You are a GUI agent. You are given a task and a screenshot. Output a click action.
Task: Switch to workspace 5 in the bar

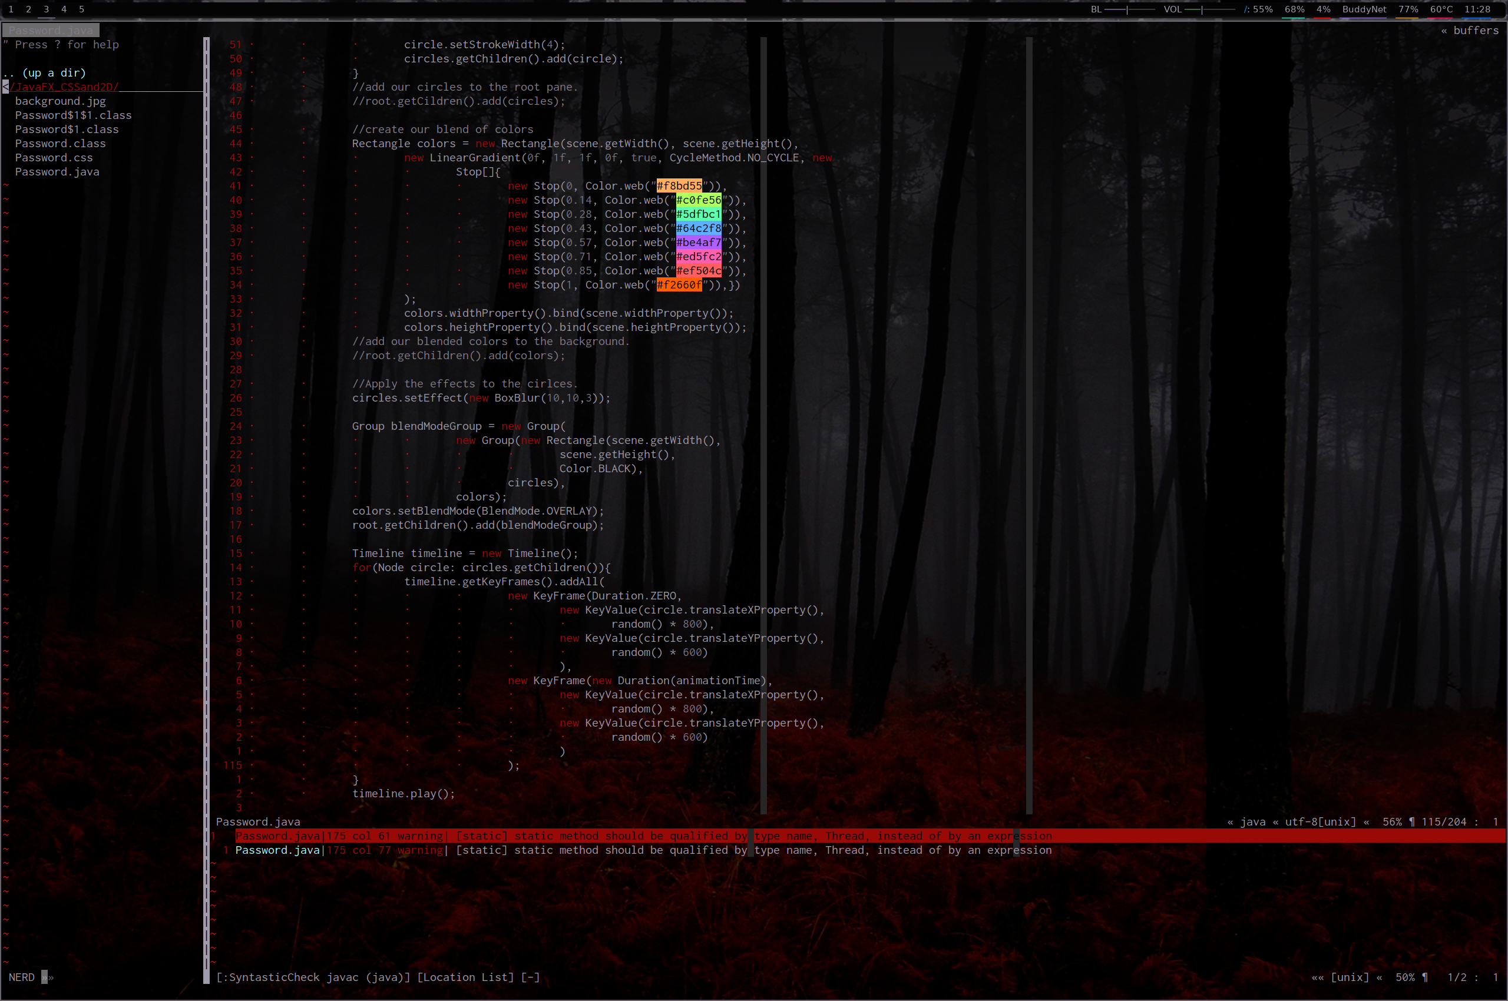pos(82,9)
